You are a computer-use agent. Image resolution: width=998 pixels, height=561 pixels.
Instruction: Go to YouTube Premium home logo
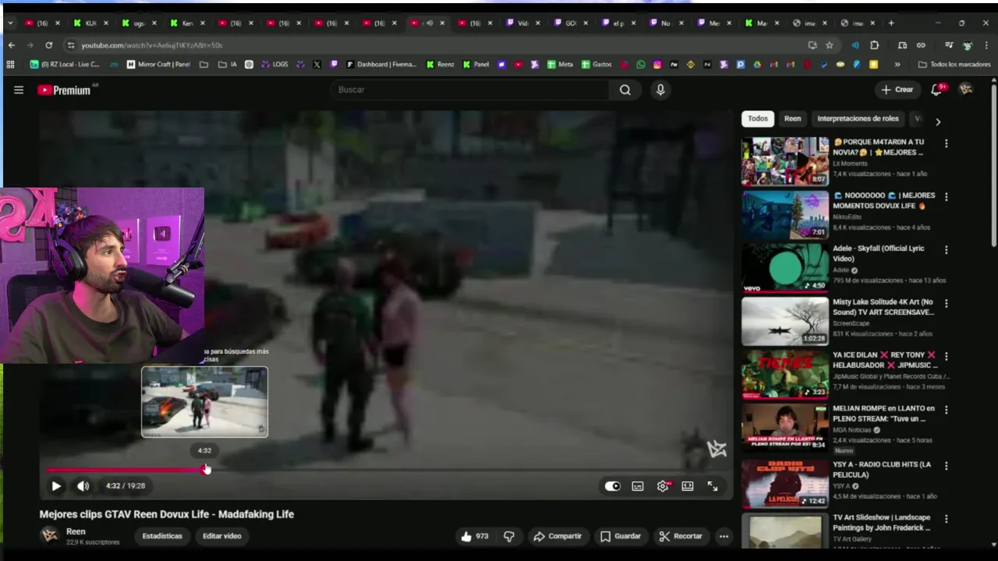[x=65, y=90]
